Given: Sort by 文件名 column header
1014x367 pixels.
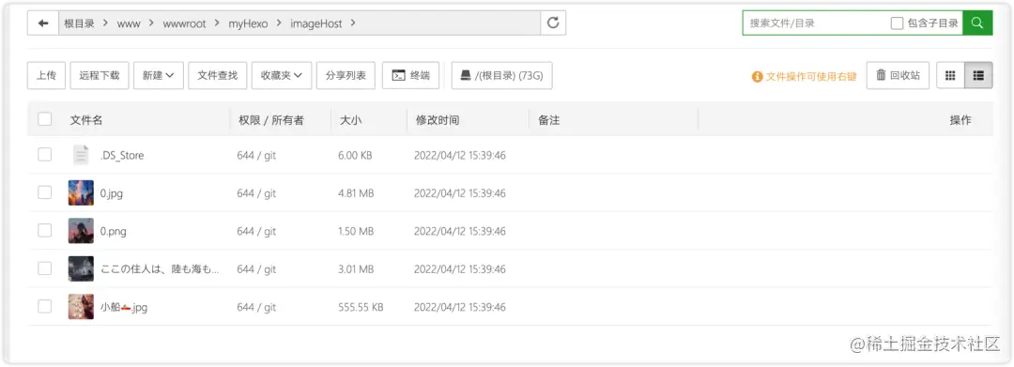Looking at the screenshot, I should (x=86, y=120).
